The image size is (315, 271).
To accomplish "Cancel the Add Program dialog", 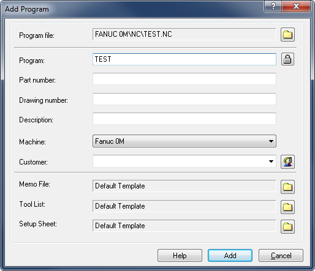I will pyautogui.click(x=281, y=256).
